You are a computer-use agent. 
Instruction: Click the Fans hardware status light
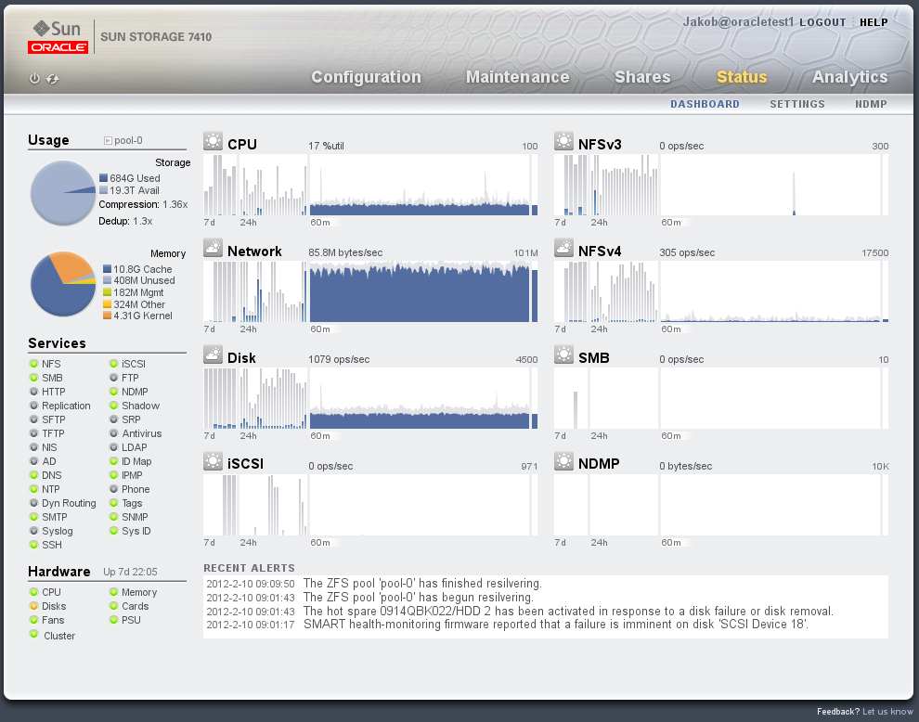[34, 620]
